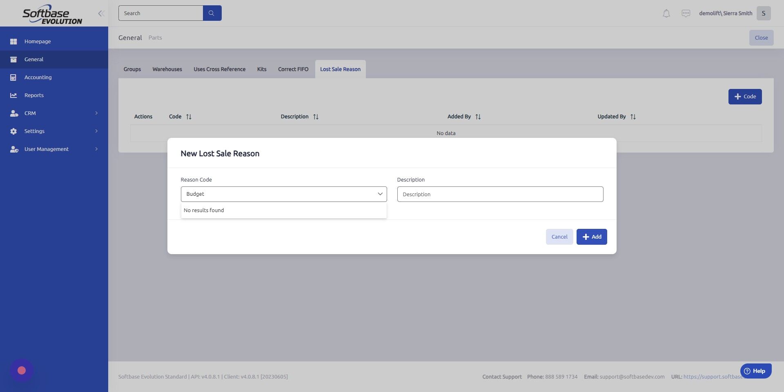Click the CRM people icon
784x392 pixels.
pyautogui.click(x=14, y=113)
